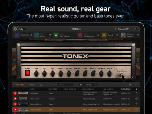152x114 pixels.
Task: Select the Aunt's garage row name
Action: (36, 110)
